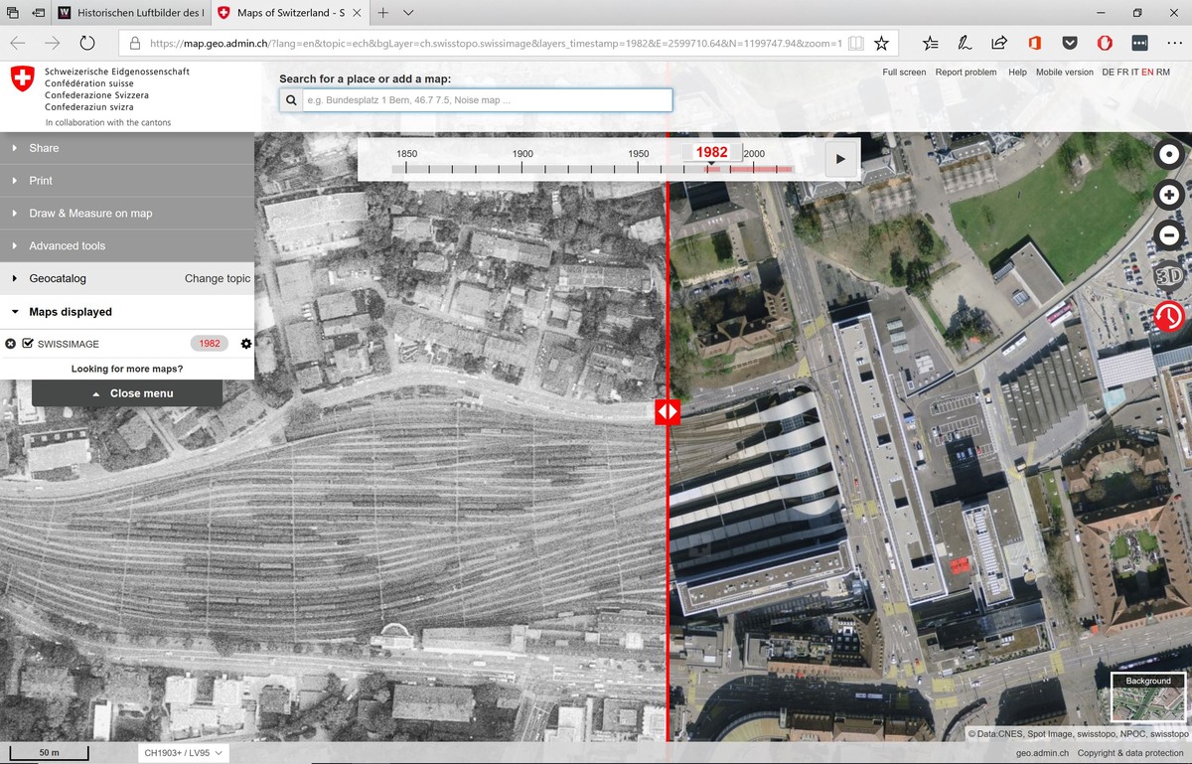Click the geolocation target icon
Viewport: 1192px width, 764px height.
[x=1169, y=154]
